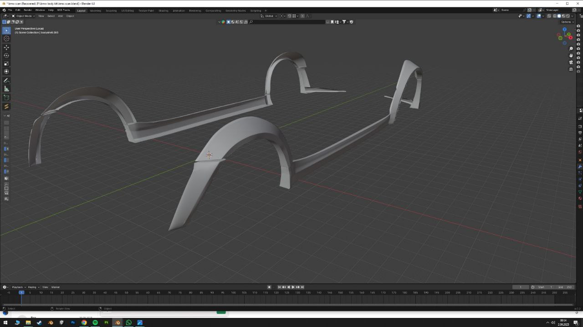The image size is (583, 327).
Task: Open the Edit menu
Action: pos(18,10)
